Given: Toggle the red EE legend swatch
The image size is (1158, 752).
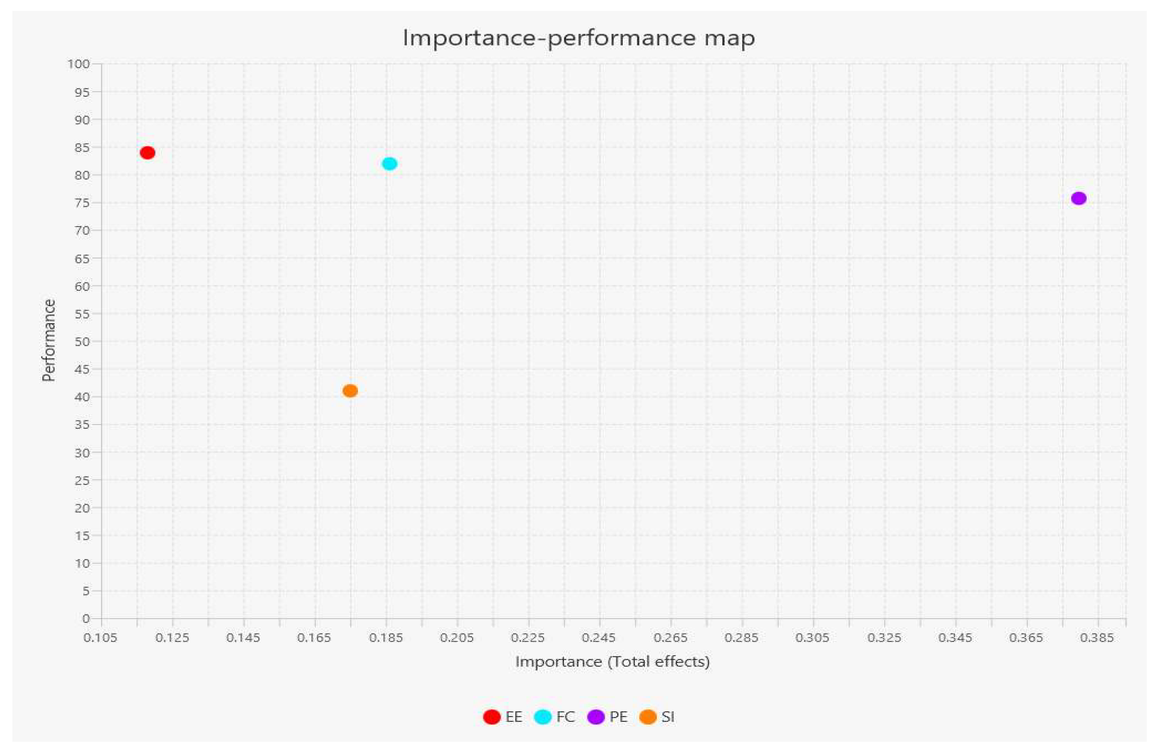Looking at the screenshot, I should click(x=491, y=717).
